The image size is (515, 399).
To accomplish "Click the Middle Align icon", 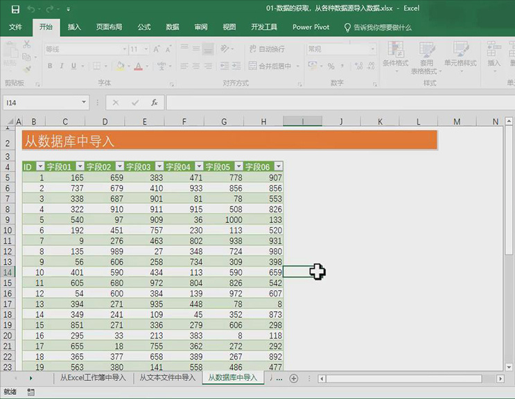I will coord(196,49).
